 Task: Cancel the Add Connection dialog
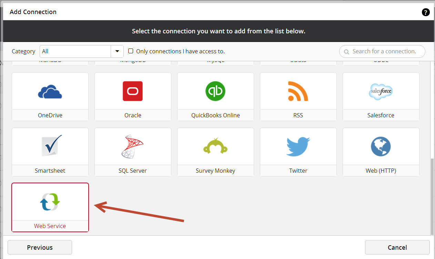tap(397, 247)
